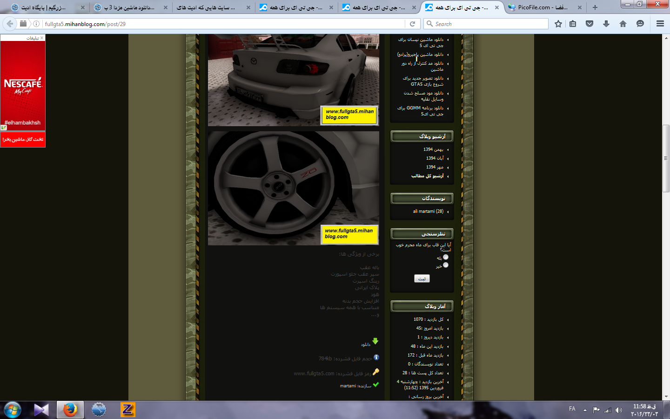Open the globe application on the taskbar

99,410
